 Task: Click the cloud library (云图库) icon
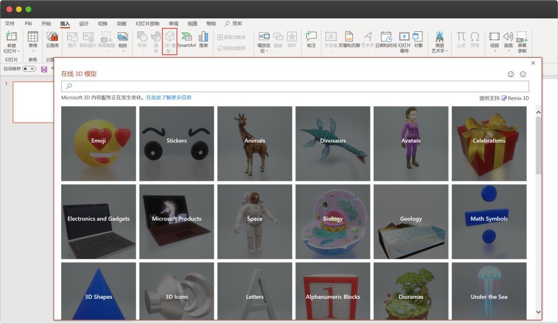(52, 37)
